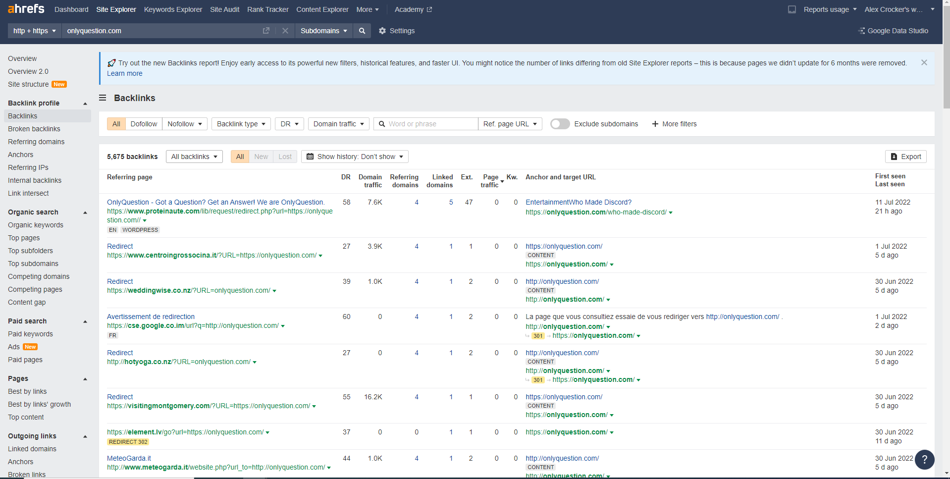Open Show history dropdown

(355, 157)
